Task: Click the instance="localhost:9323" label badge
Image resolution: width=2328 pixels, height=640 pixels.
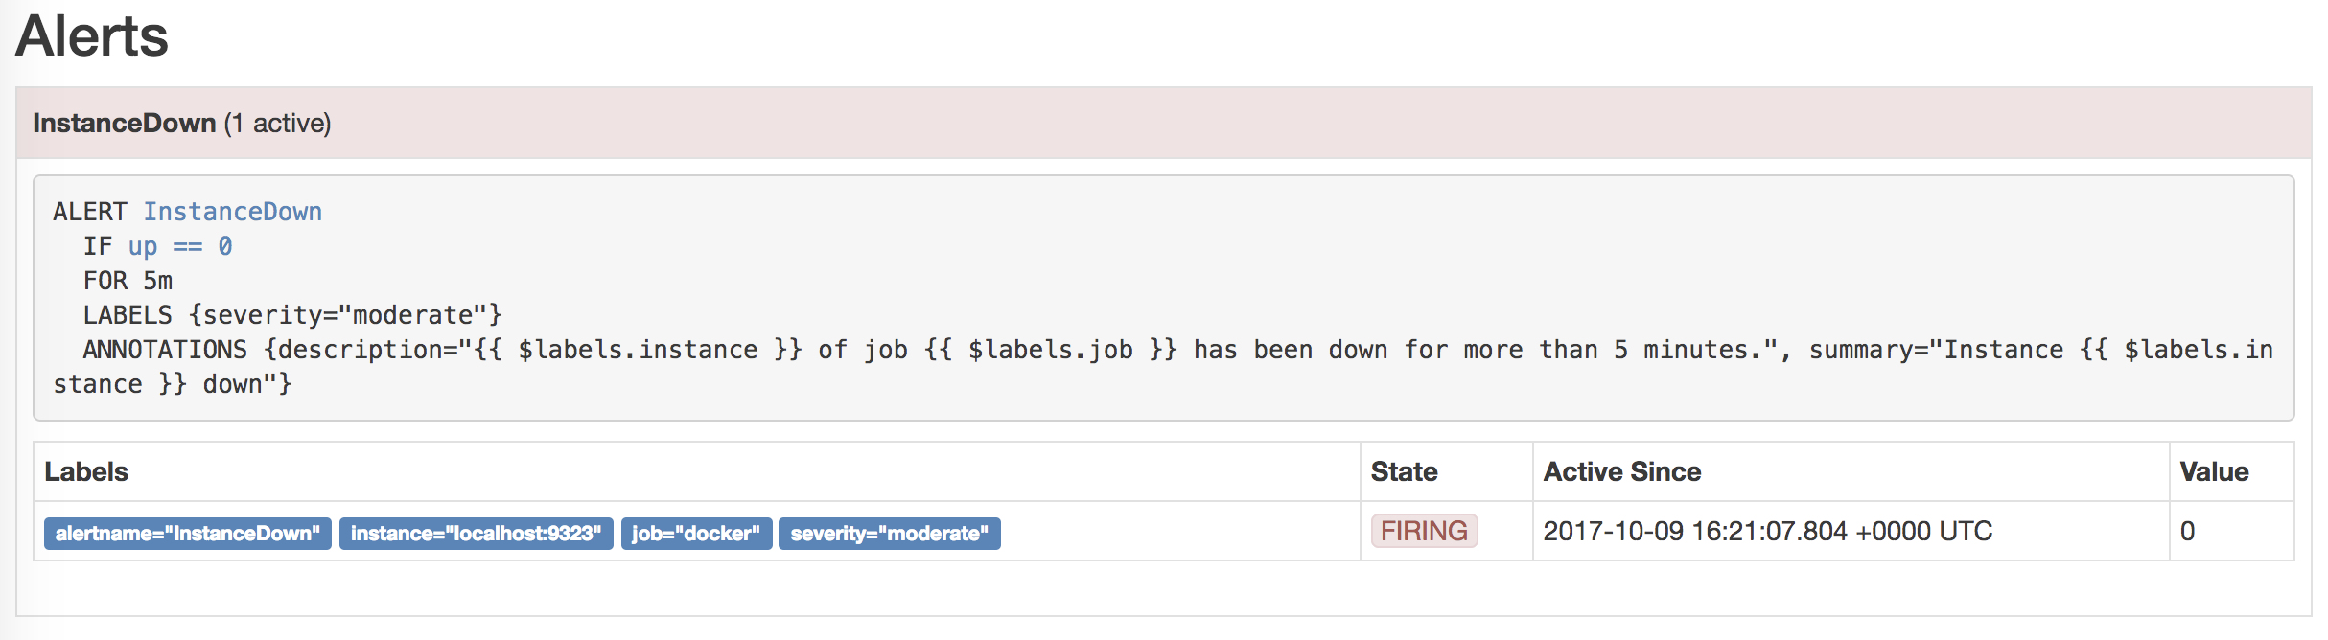Action: [476, 534]
